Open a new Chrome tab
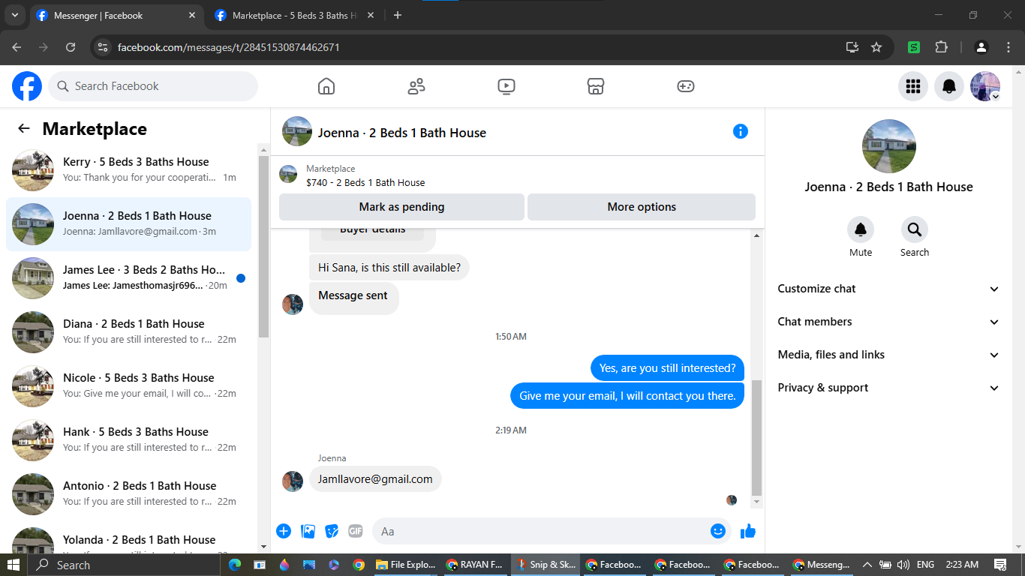Image resolution: width=1025 pixels, height=576 pixels. point(398,15)
